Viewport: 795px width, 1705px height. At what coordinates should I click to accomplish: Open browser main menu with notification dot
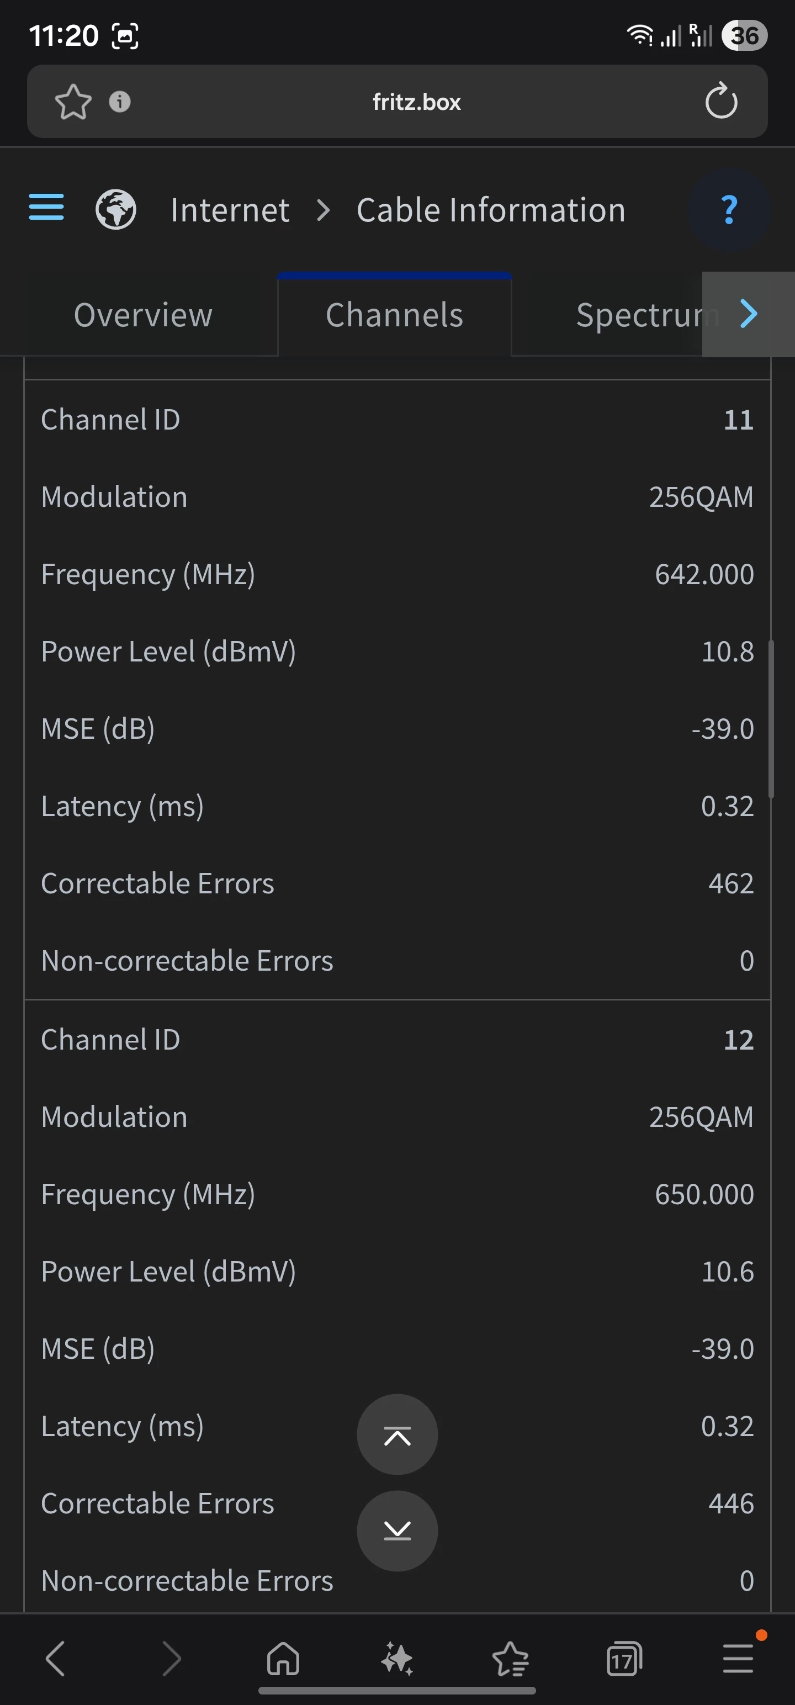click(x=738, y=1659)
